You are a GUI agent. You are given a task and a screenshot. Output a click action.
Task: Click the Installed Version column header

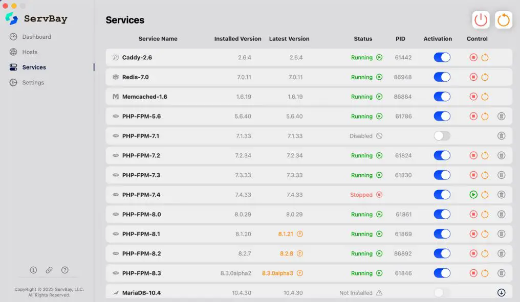(238, 39)
